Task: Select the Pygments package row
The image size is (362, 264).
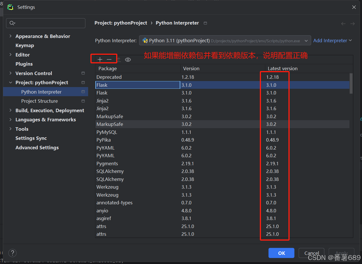Action: [222, 164]
